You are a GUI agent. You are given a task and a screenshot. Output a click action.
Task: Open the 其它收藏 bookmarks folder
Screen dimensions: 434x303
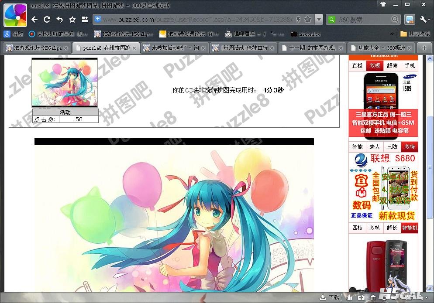(415, 34)
